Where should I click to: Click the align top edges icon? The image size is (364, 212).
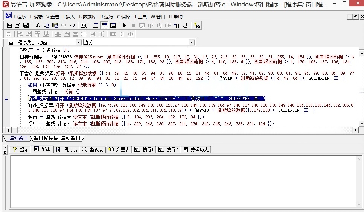pos(37,34)
